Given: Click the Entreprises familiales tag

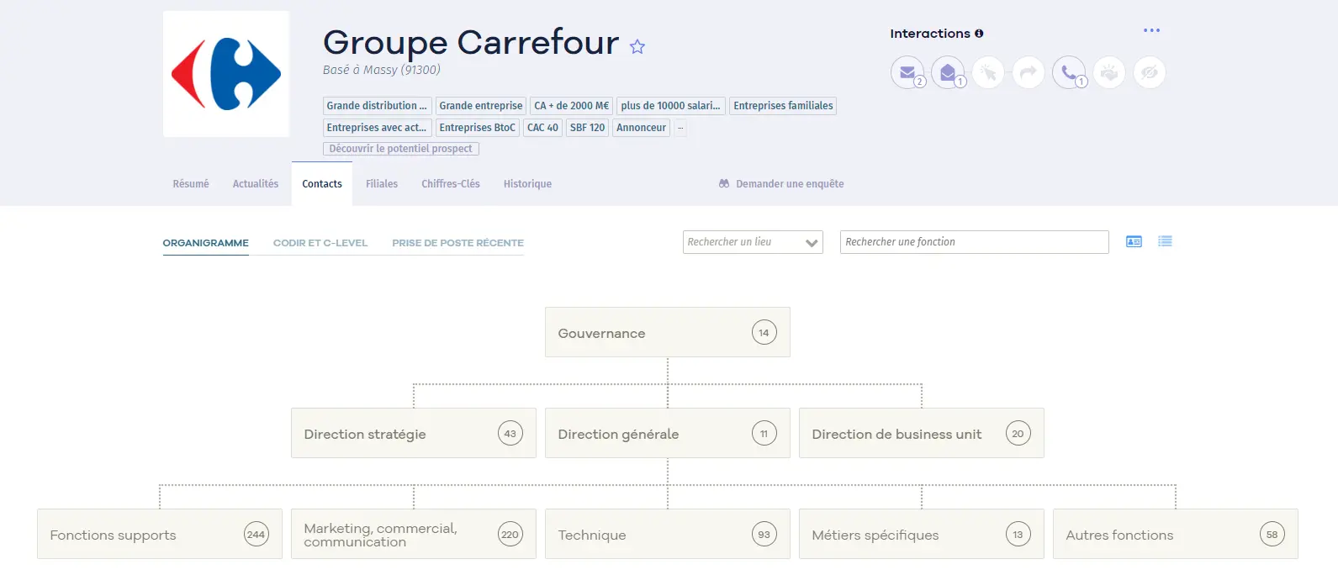Looking at the screenshot, I should (783, 105).
